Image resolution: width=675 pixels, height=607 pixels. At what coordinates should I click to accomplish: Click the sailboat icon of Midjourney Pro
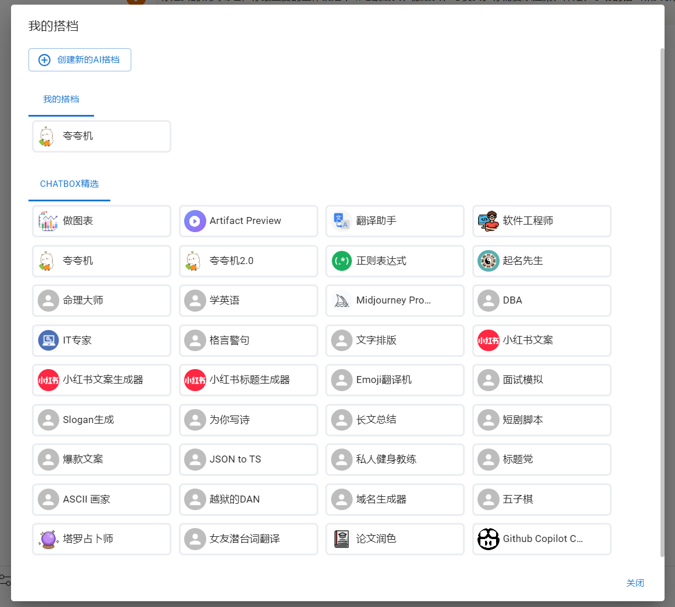click(x=342, y=301)
